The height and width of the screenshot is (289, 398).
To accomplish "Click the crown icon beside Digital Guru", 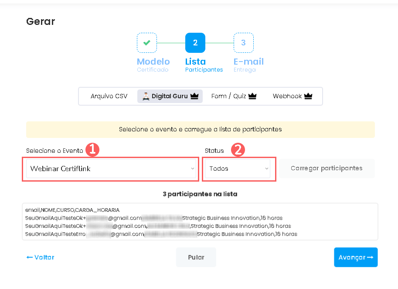I will coord(195,96).
